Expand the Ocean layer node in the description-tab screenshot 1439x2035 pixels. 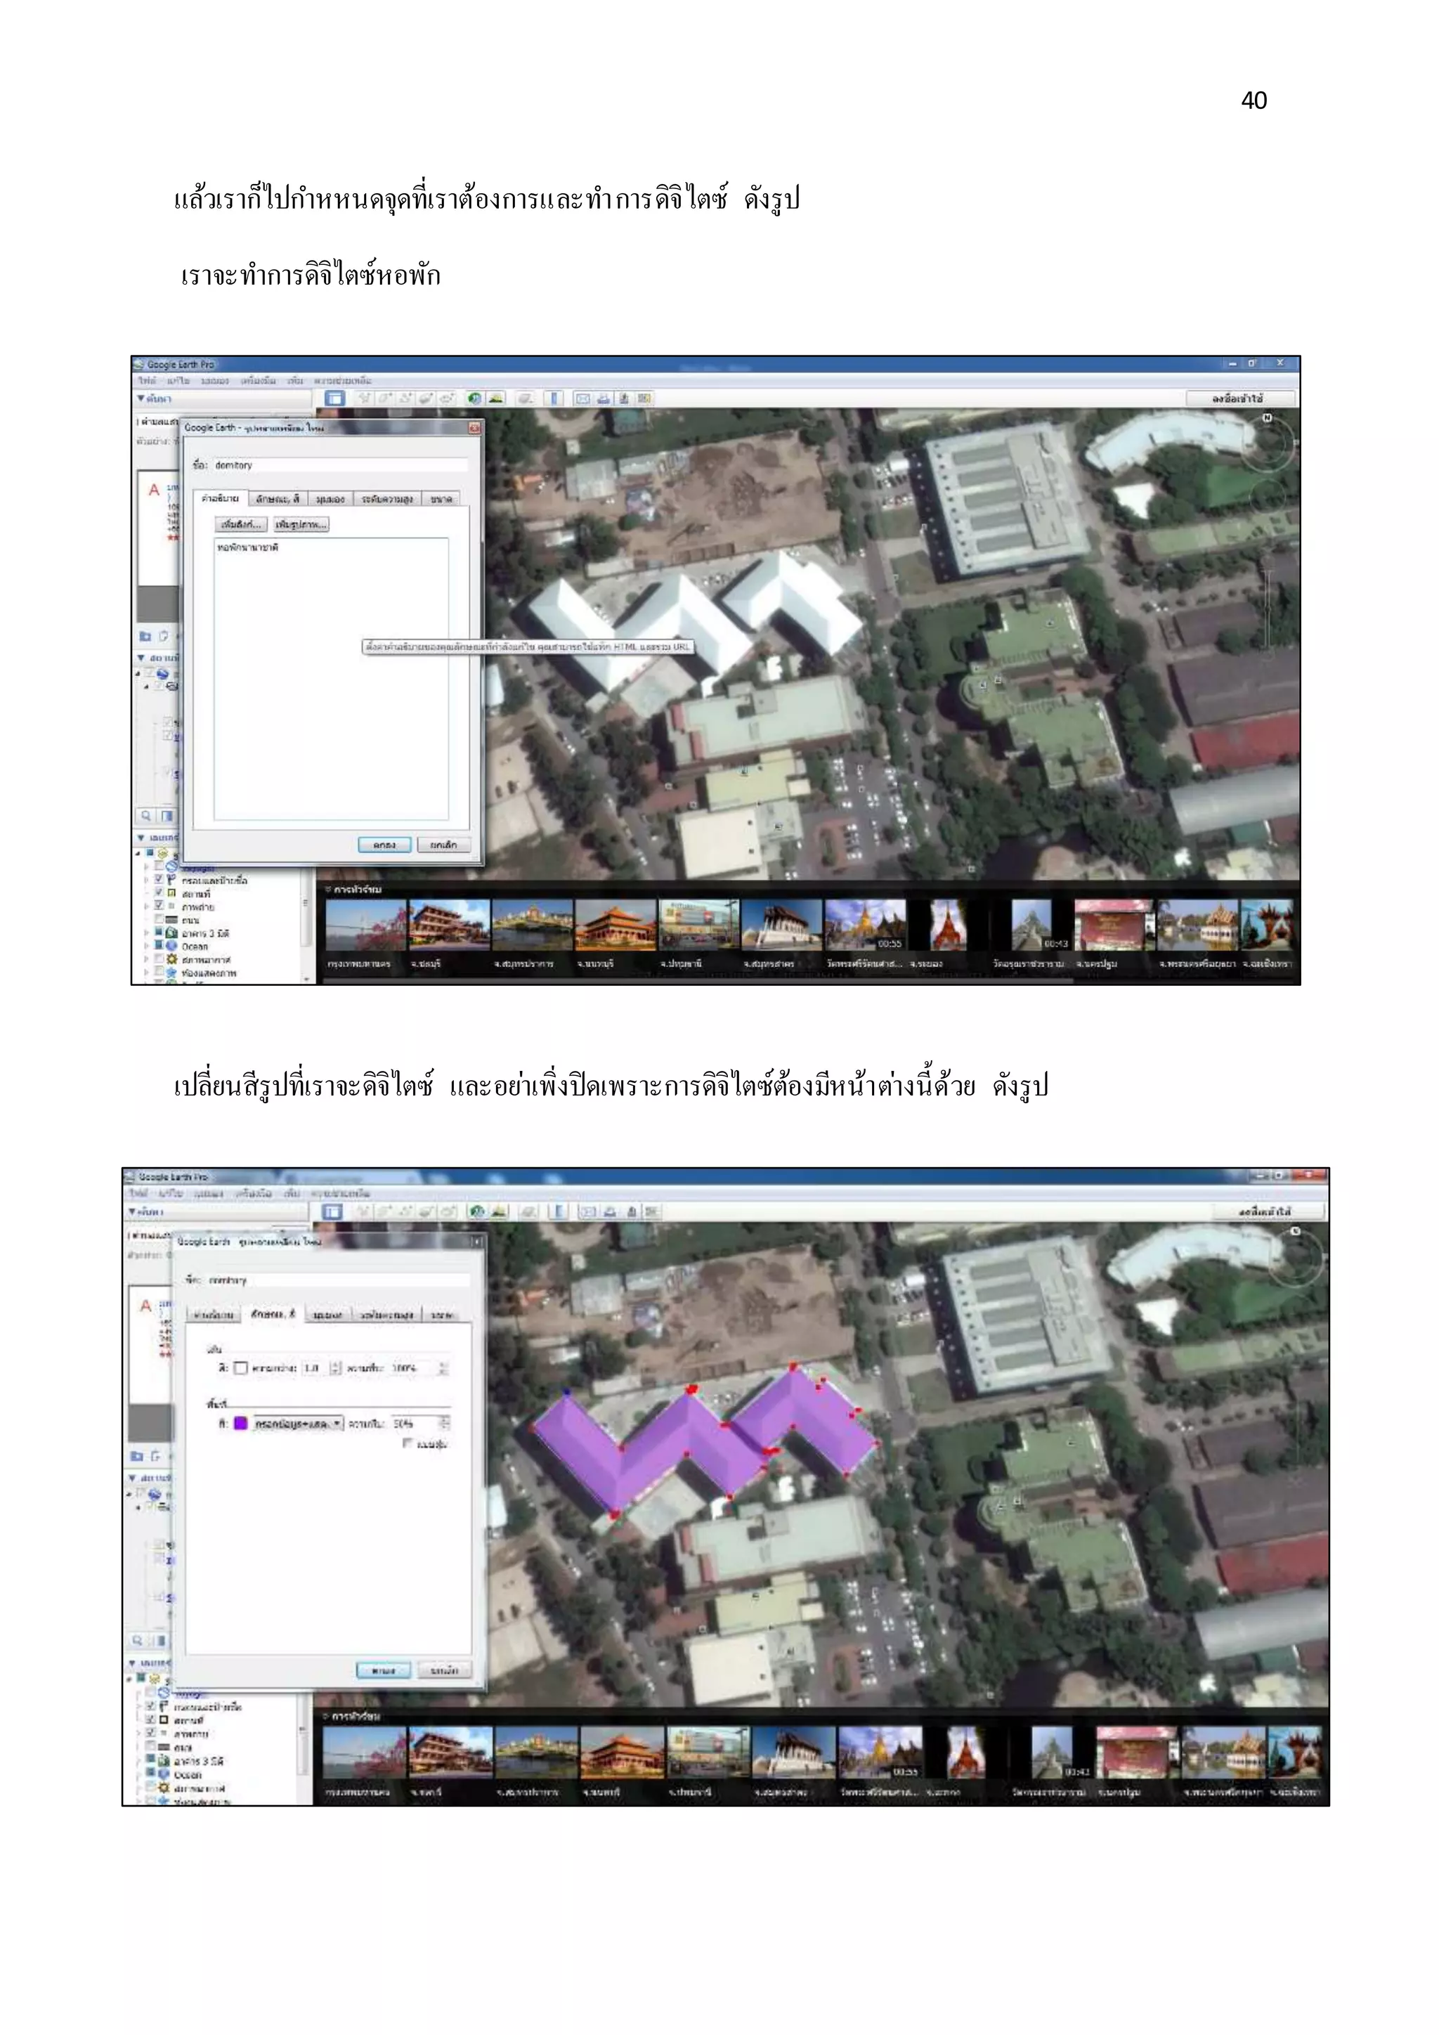(147, 947)
